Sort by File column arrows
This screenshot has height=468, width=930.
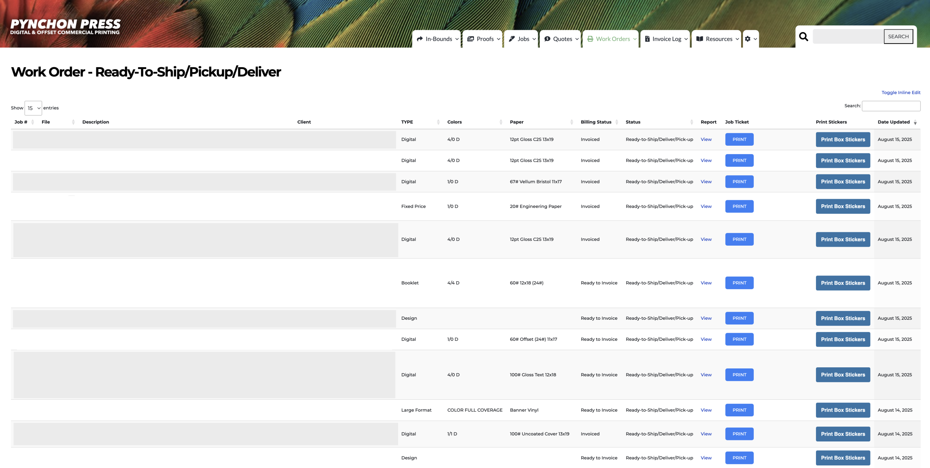(73, 122)
